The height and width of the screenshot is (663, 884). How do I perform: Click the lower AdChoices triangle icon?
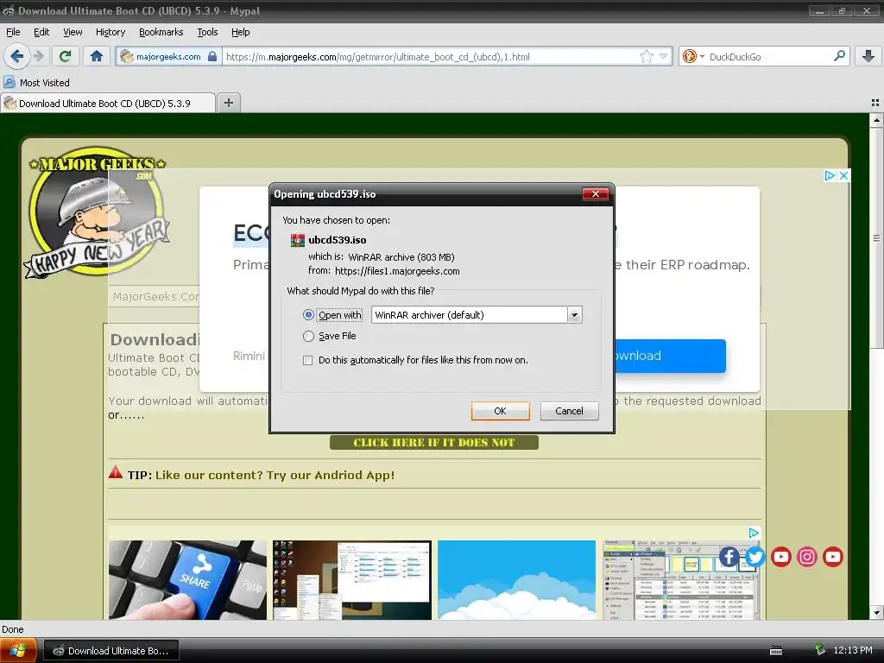[x=754, y=533]
